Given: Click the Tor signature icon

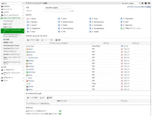Looking at the screenshot, I should [27, 84].
